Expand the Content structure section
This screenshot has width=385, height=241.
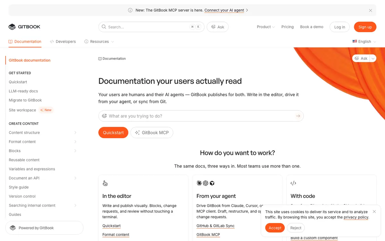75,133
